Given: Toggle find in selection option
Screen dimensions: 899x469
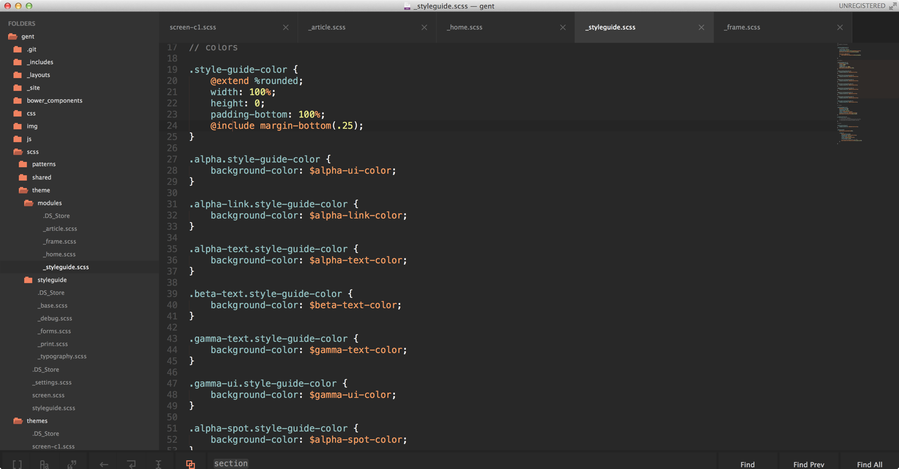Looking at the screenshot, I should (158, 464).
